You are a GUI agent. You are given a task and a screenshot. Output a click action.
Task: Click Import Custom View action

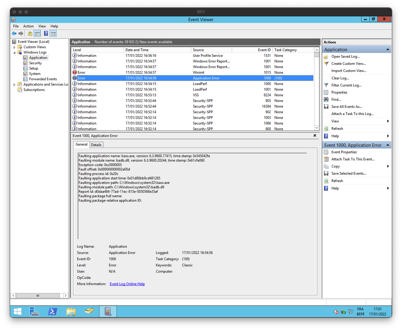click(x=349, y=71)
